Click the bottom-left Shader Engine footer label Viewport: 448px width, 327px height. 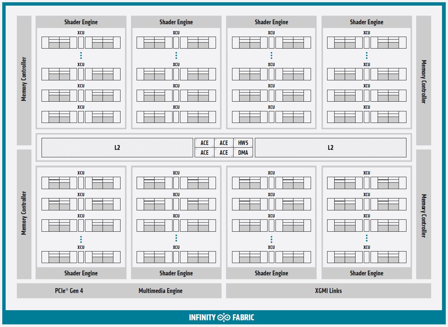81,273
